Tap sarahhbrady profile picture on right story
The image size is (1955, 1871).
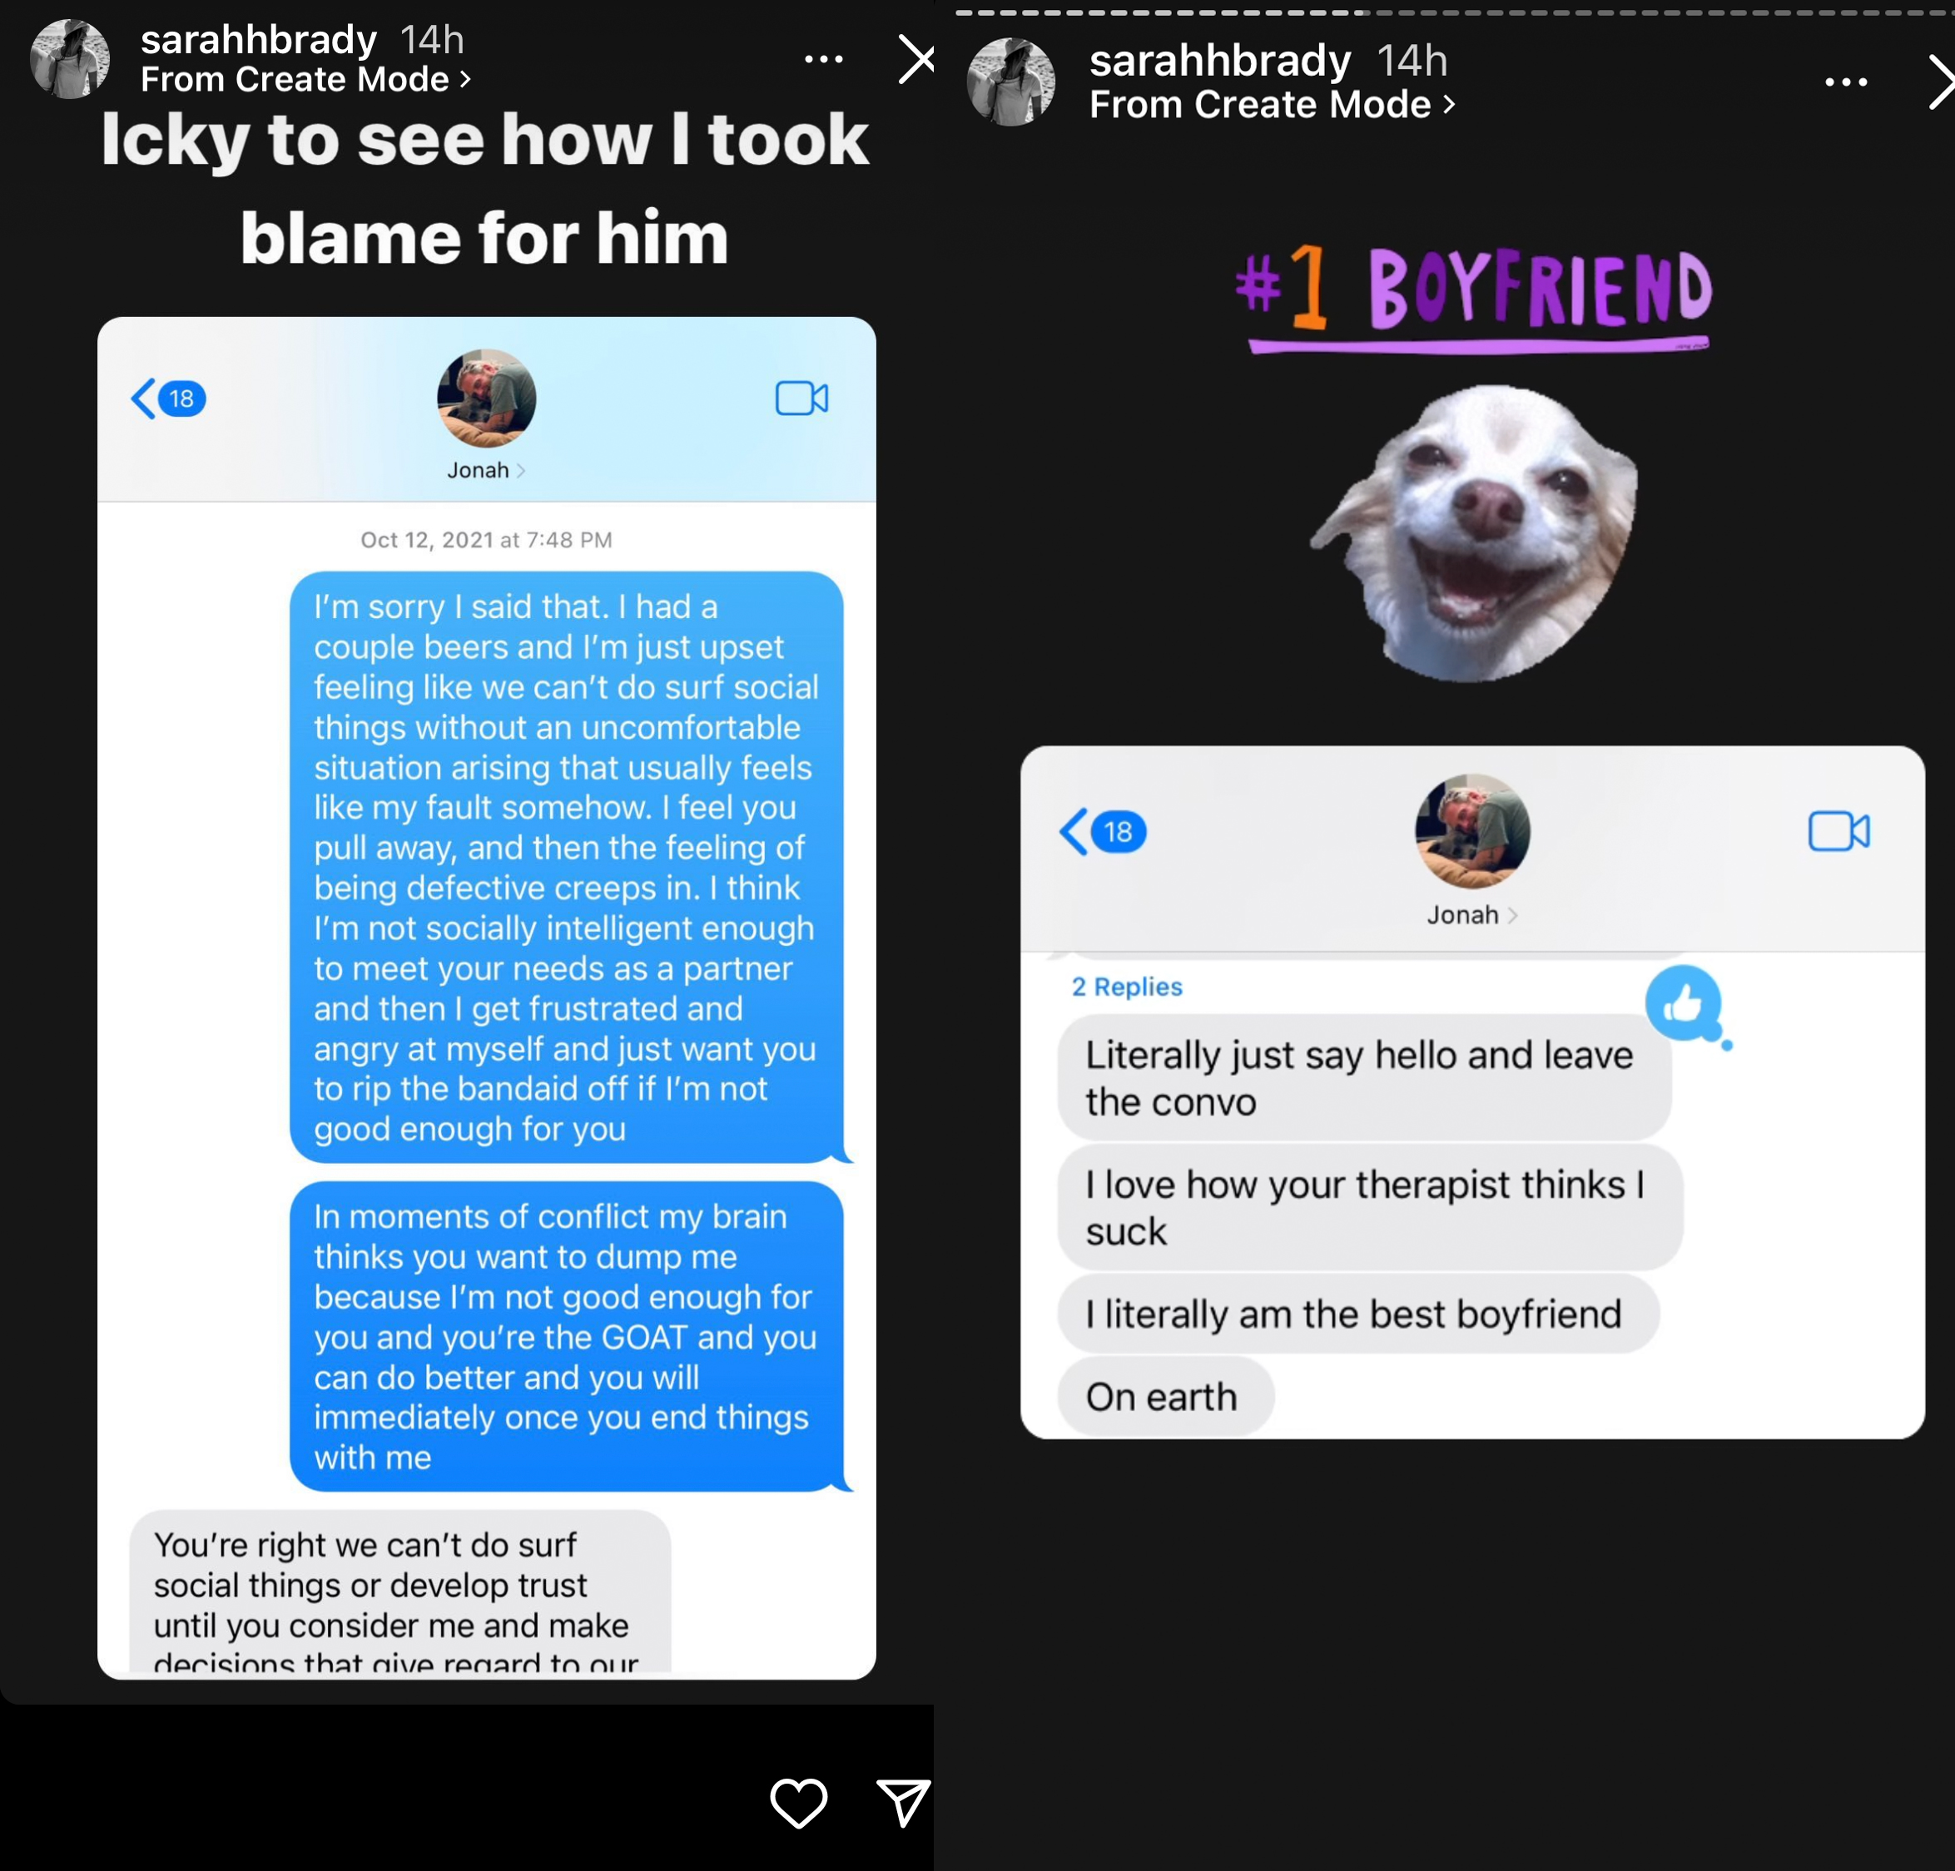pos(1010,82)
